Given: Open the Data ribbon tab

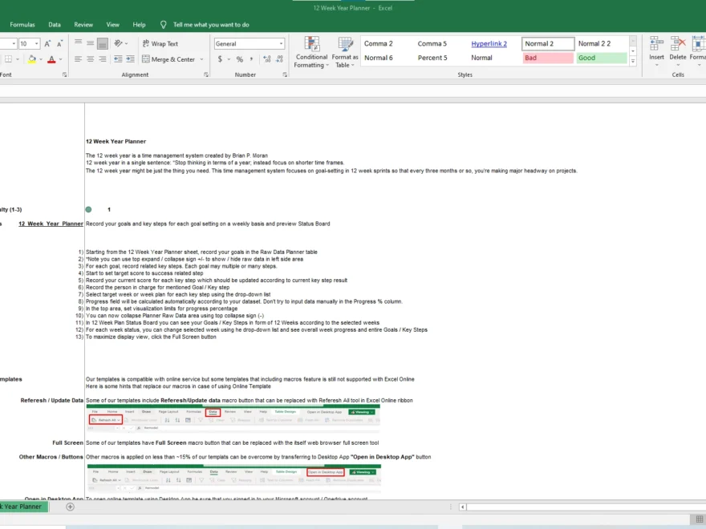Looking at the screenshot, I should click(55, 25).
